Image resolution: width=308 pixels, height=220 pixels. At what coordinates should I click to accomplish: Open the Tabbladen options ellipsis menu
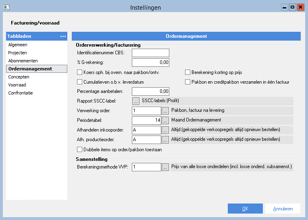63,37
